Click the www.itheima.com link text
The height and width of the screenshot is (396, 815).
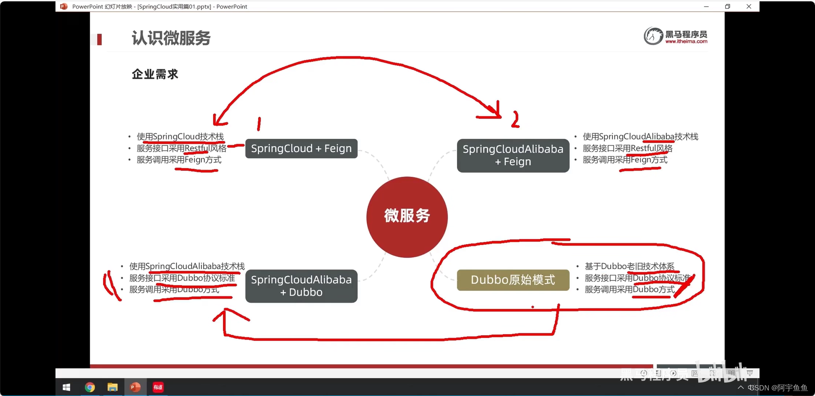[686, 42]
